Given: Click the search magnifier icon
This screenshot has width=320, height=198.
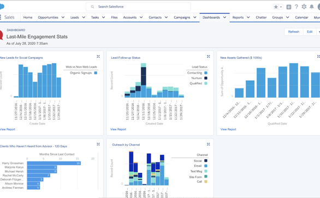Looking at the screenshot, I should click(92, 7).
